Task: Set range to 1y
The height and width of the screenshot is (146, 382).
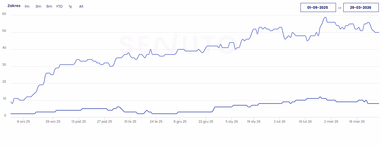Action: tap(70, 6)
